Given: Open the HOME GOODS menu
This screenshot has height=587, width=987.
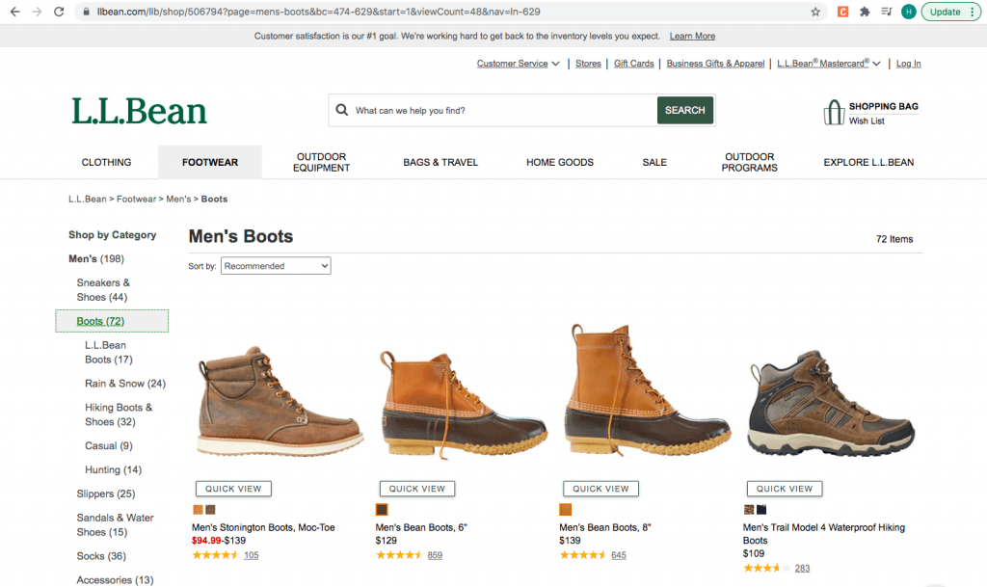Looking at the screenshot, I should coord(560,162).
